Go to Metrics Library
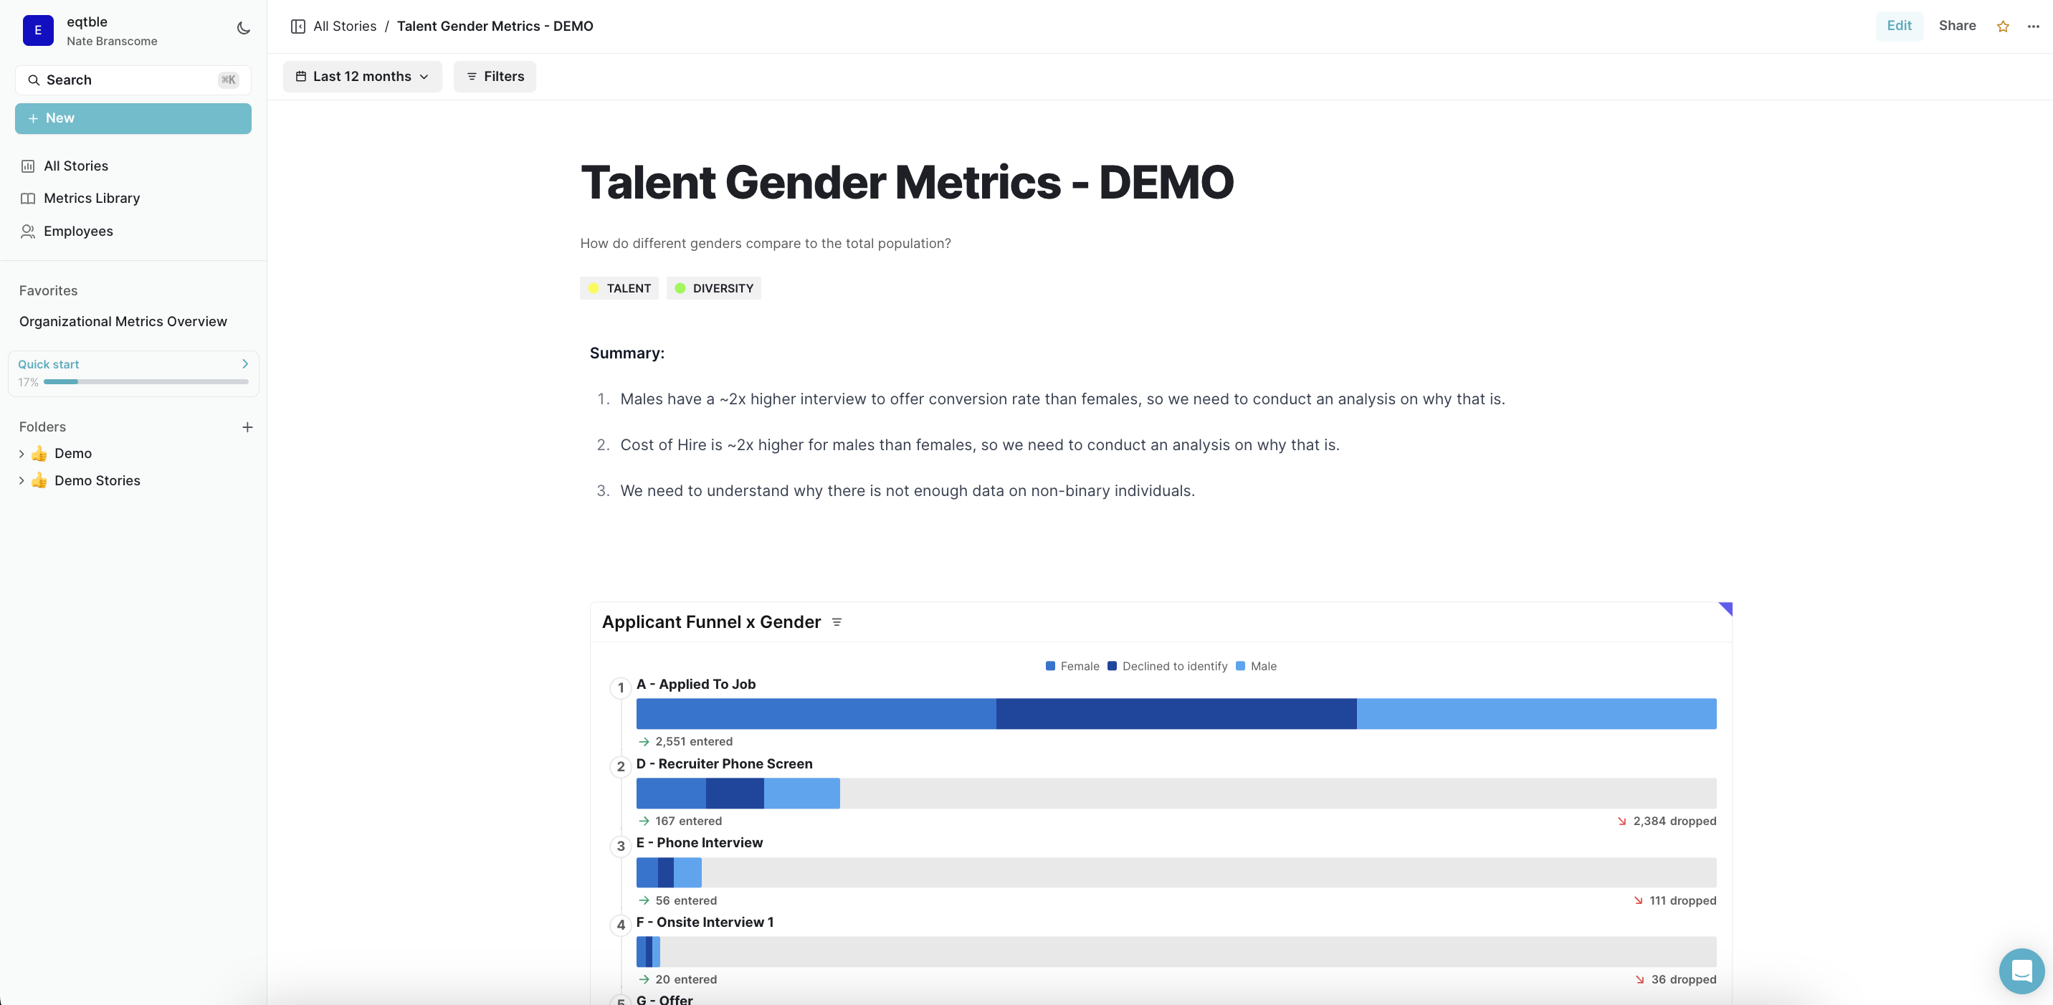The height and width of the screenshot is (1005, 2053). pos(92,199)
